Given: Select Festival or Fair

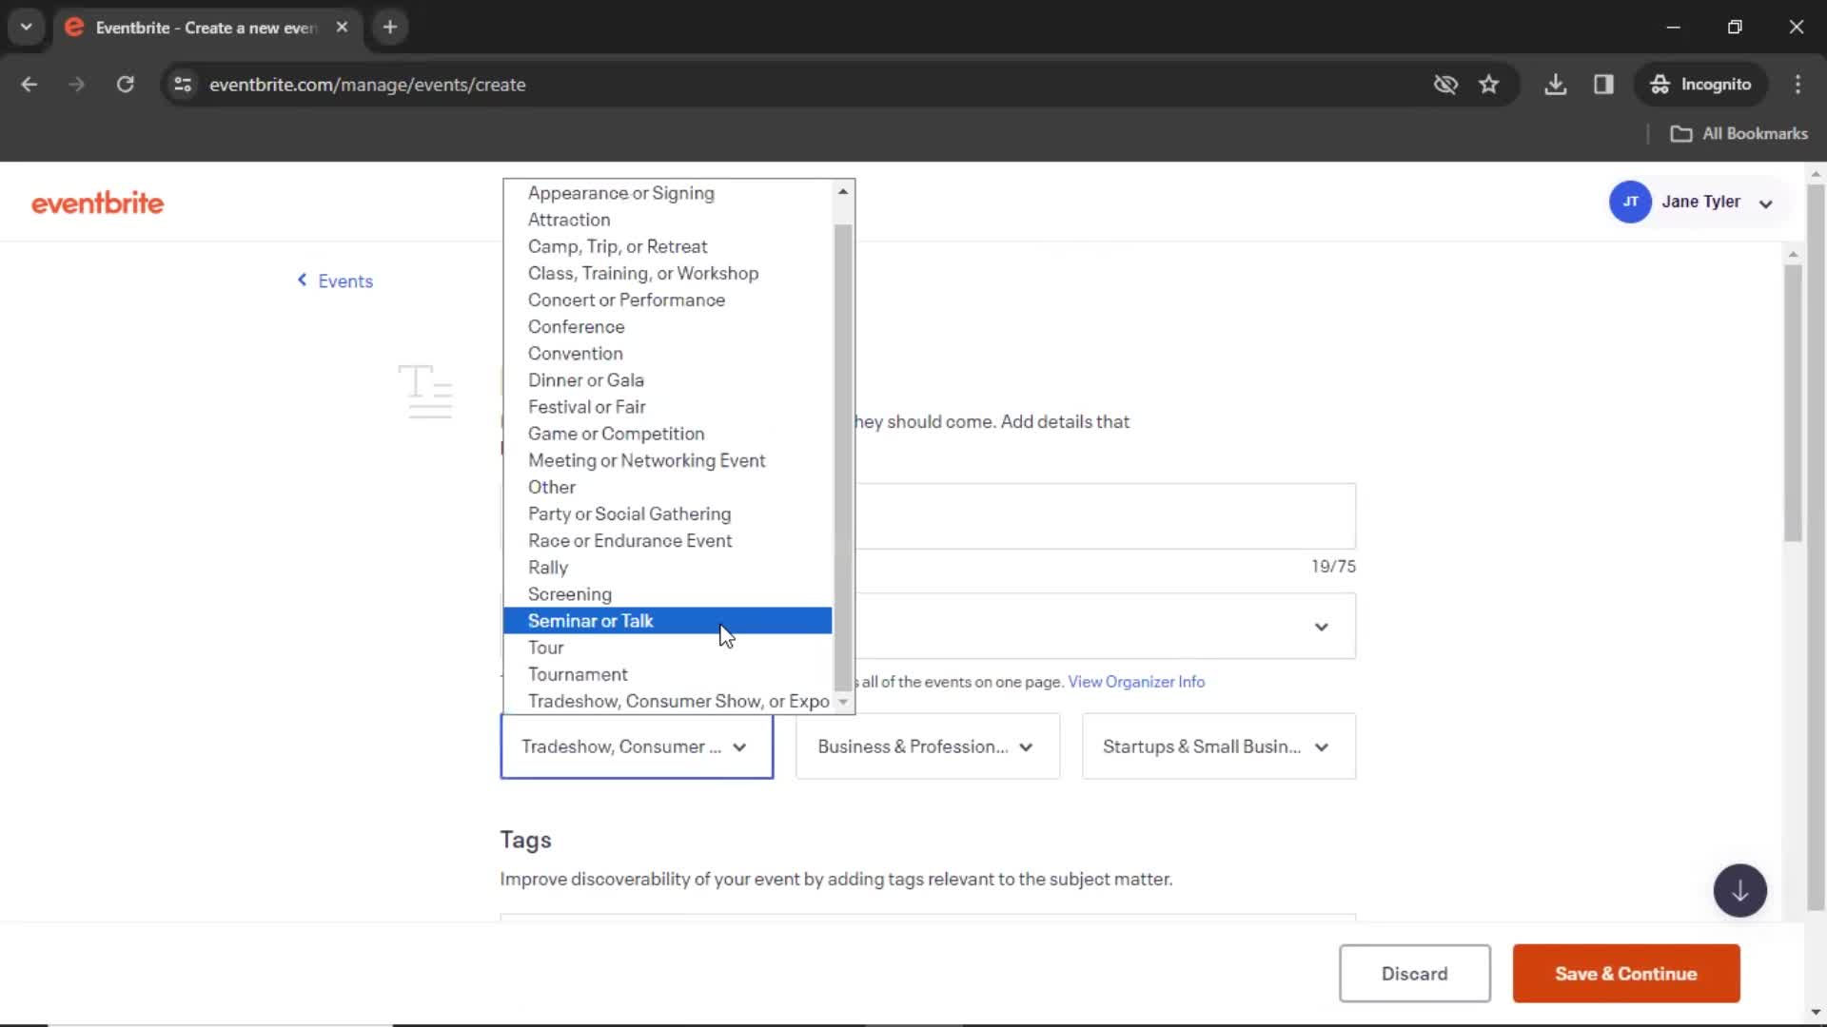Looking at the screenshot, I should 667,406.
